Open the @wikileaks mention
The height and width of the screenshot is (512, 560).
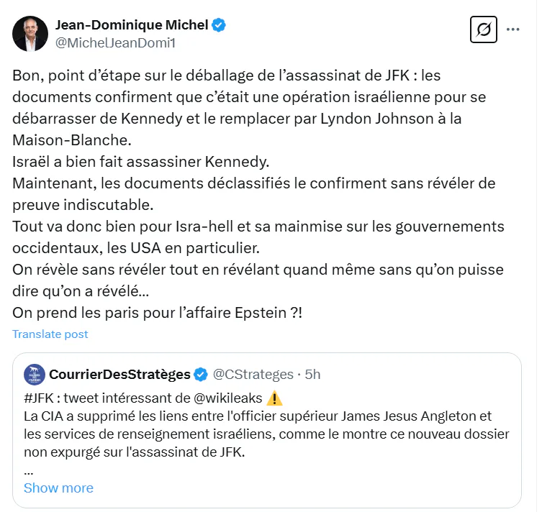(227, 398)
